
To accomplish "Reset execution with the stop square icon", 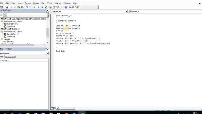I will (42, 7).
